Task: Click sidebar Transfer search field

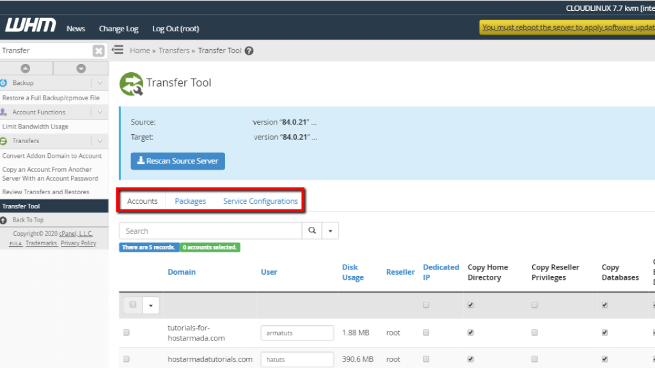Action: tap(46, 50)
